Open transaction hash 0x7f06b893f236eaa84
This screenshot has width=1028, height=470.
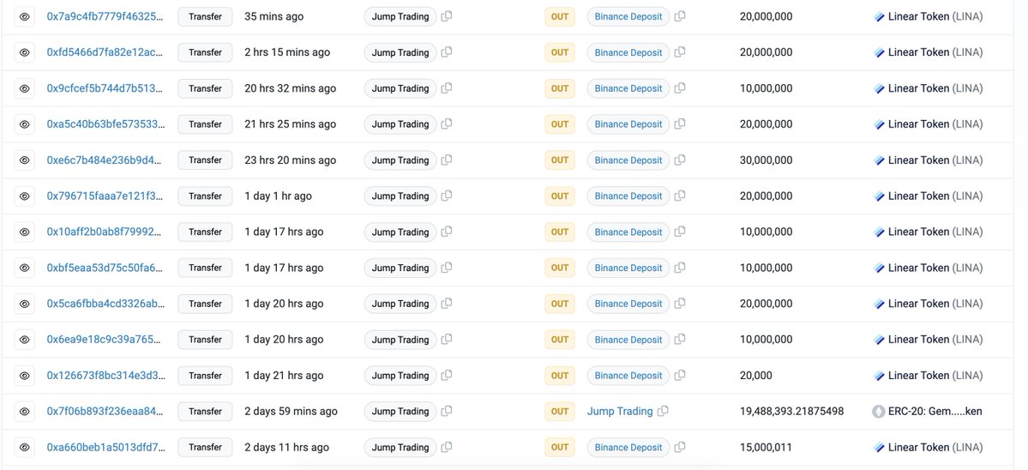coord(105,411)
